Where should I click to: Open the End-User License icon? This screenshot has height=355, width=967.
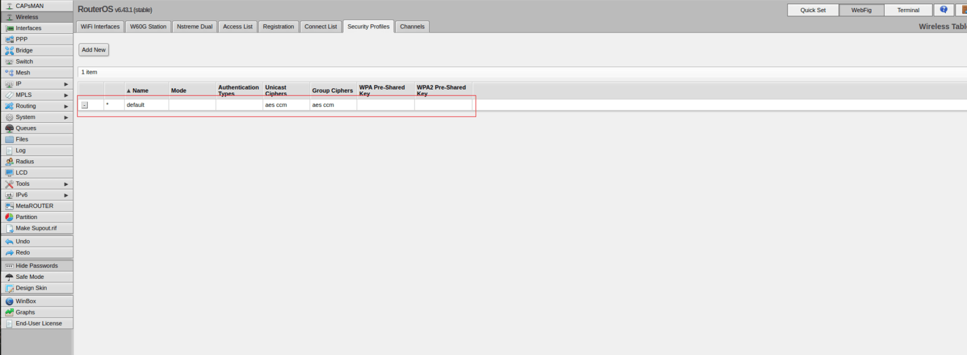9,324
